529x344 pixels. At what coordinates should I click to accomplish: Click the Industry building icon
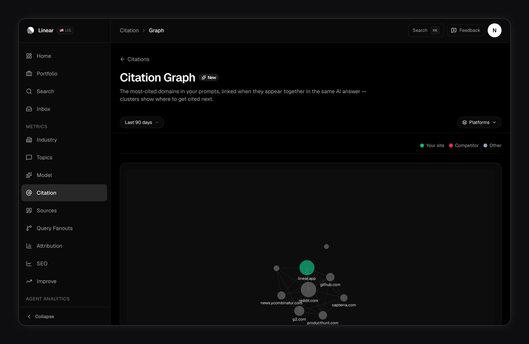tap(29, 140)
